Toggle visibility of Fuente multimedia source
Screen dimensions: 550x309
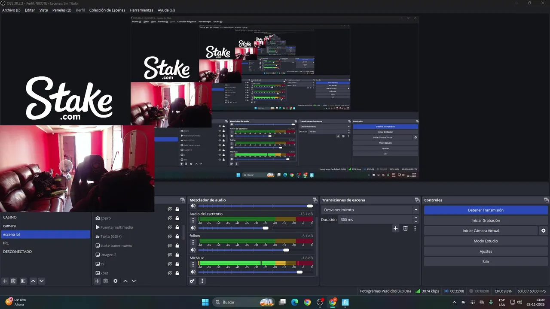tap(170, 227)
